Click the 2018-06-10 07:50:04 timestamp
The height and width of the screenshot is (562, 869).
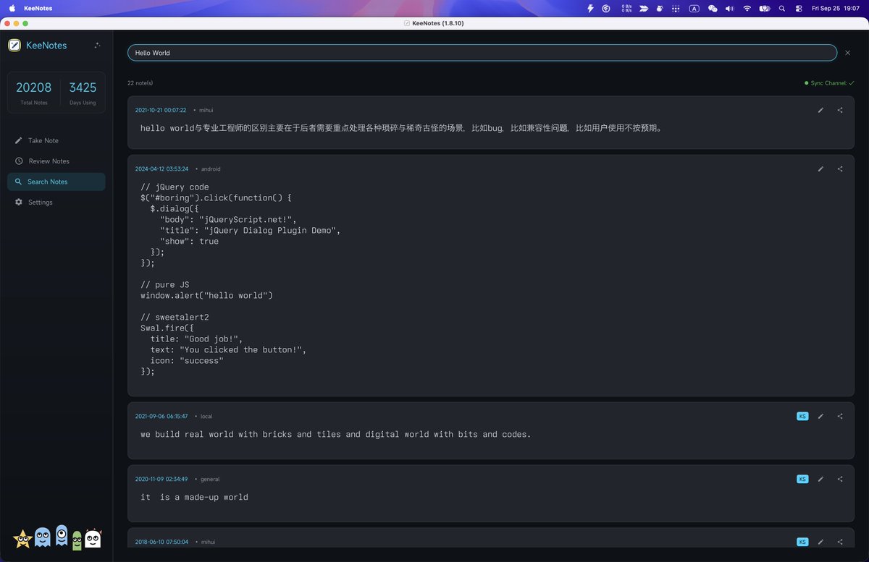(161, 542)
